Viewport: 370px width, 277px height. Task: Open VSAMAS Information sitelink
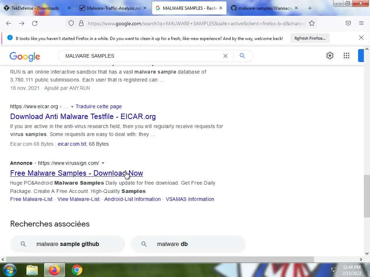coord(190,199)
